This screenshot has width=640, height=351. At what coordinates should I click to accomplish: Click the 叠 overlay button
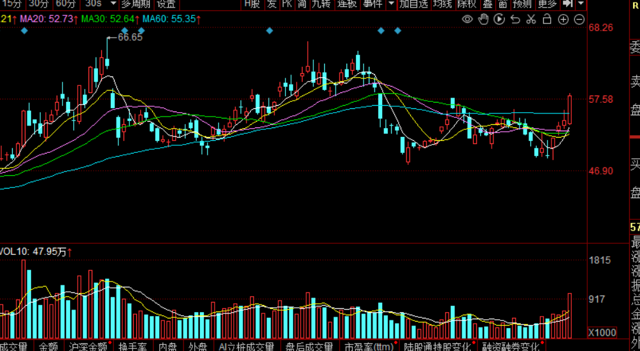(x=488, y=4)
